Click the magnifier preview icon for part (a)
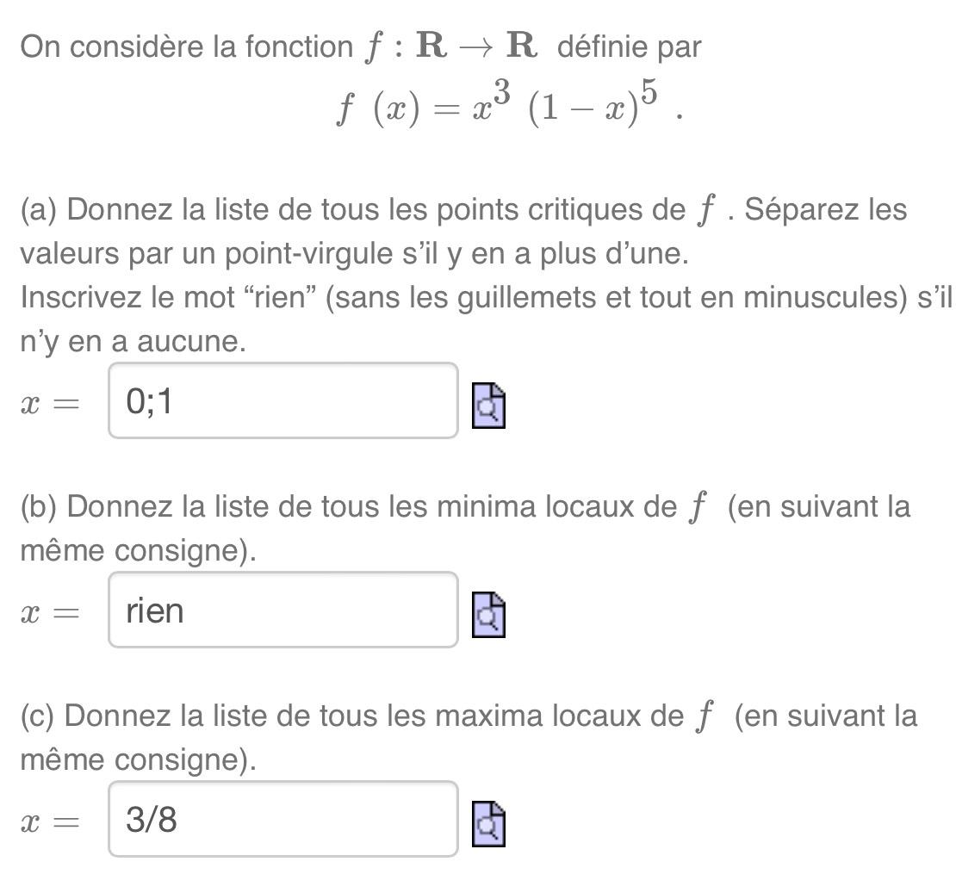Image resolution: width=956 pixels, height=874 pixels. (x=487, y=405)
